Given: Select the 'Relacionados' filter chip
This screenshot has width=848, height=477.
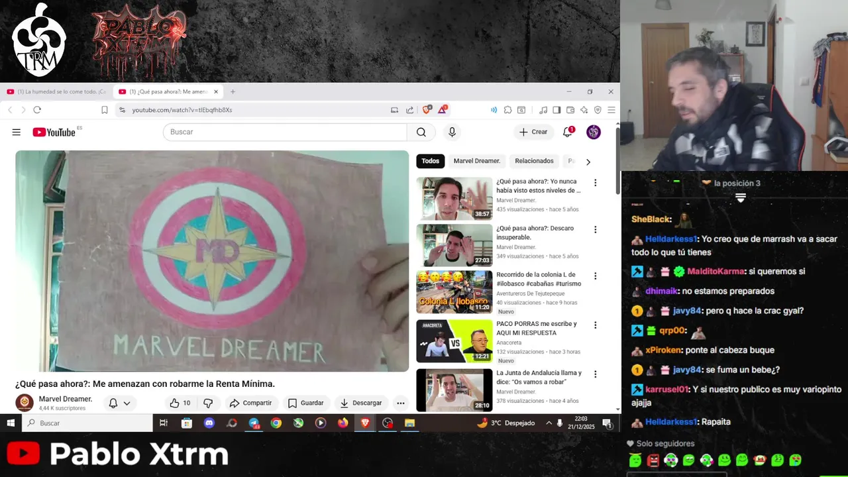Looking at the screenshot, I should [534, 161].
